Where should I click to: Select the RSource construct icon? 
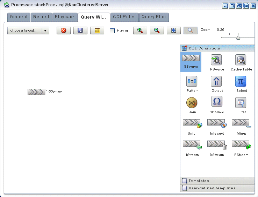coord(217,60)
